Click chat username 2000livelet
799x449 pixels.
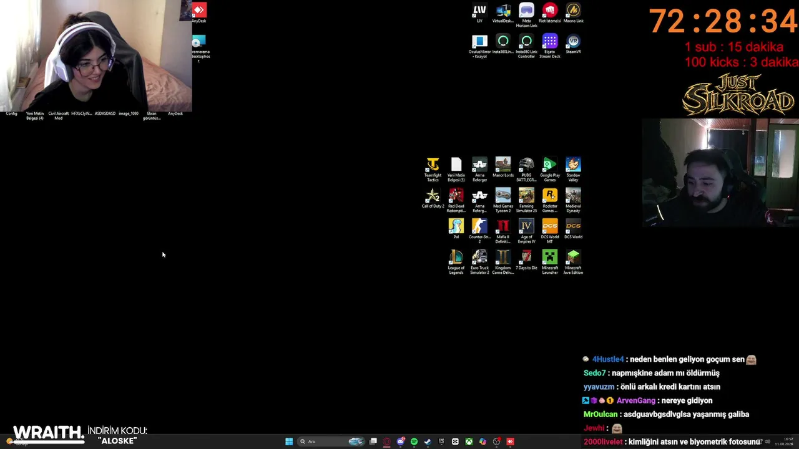click(603, 442)
